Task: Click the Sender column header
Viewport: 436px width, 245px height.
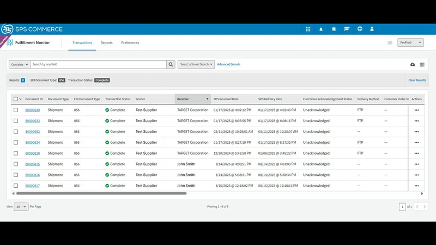Action: pyautogui.click(x=140, y=99)
